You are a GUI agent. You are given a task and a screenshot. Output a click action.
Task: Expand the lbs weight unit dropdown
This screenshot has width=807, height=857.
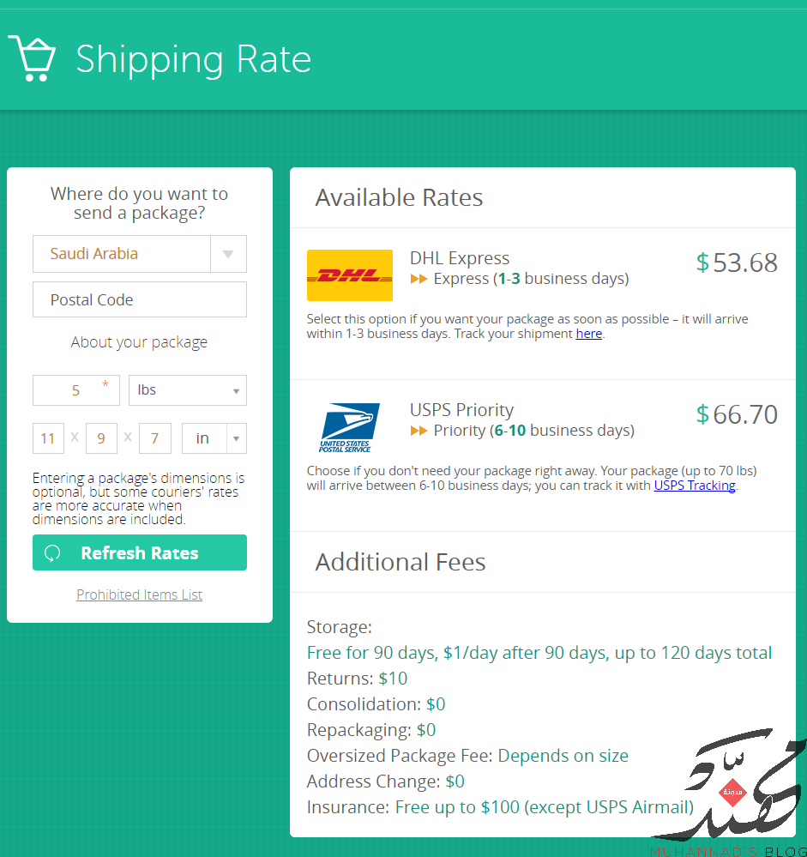188,390
